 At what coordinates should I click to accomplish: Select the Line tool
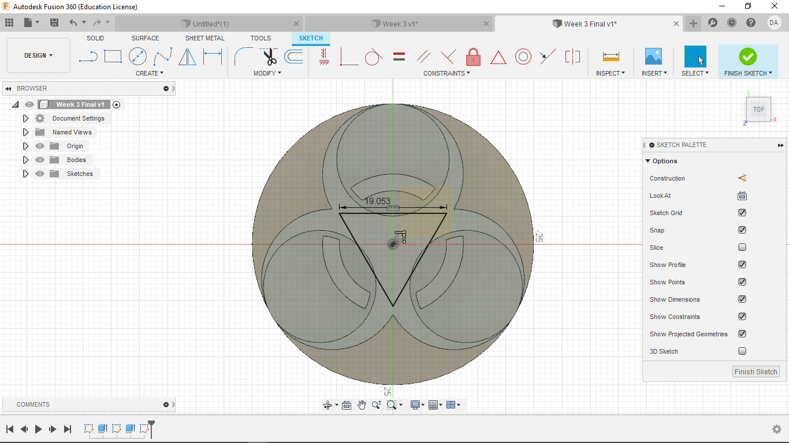88,57
